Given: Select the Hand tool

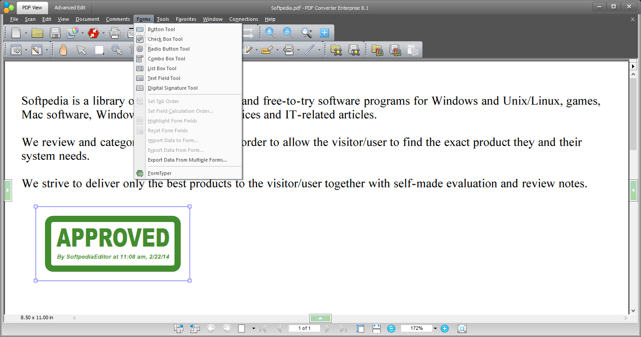Looking at the screenshot, I should click(x=63, y=50).
